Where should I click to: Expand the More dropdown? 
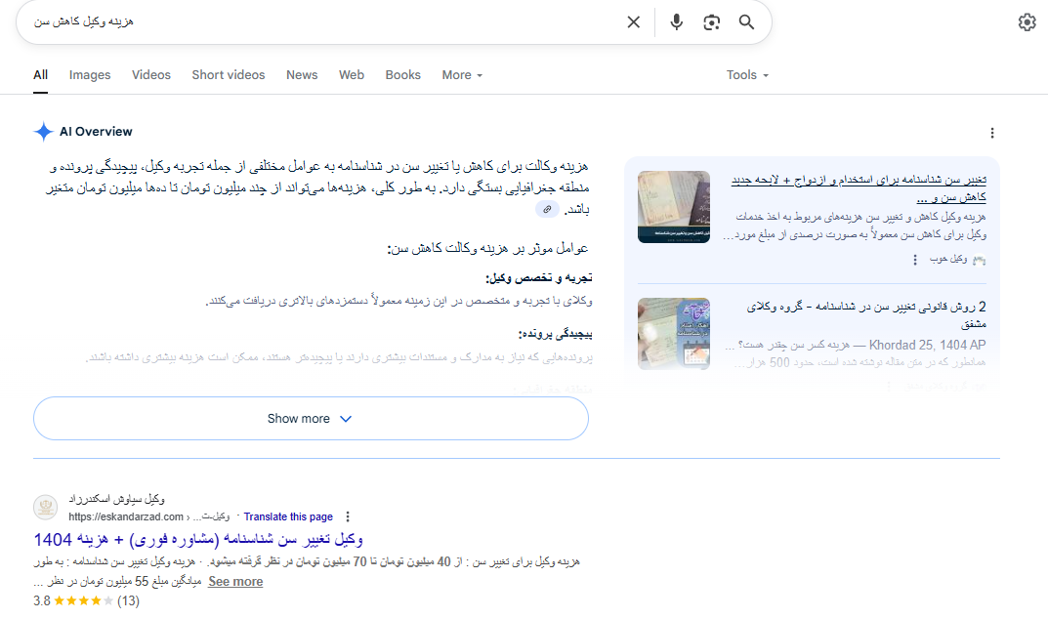pyautogui.click(x=462, y=75)
